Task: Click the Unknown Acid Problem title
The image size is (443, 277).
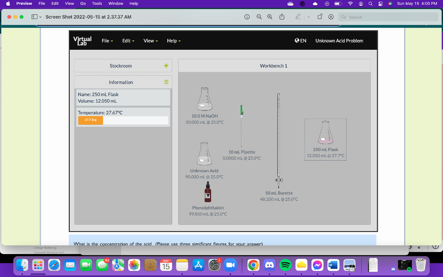Action: coord(339,41)
